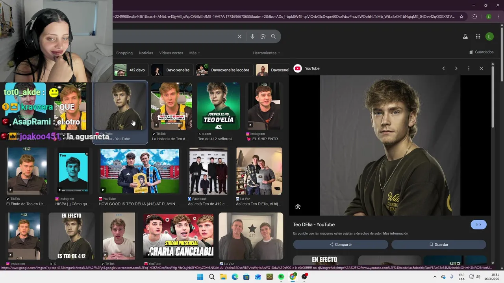Open Así está Teo de 412 Facebook thumbnail
The width and height of the screenshot is (504, 283).
[x=208, y=171]
